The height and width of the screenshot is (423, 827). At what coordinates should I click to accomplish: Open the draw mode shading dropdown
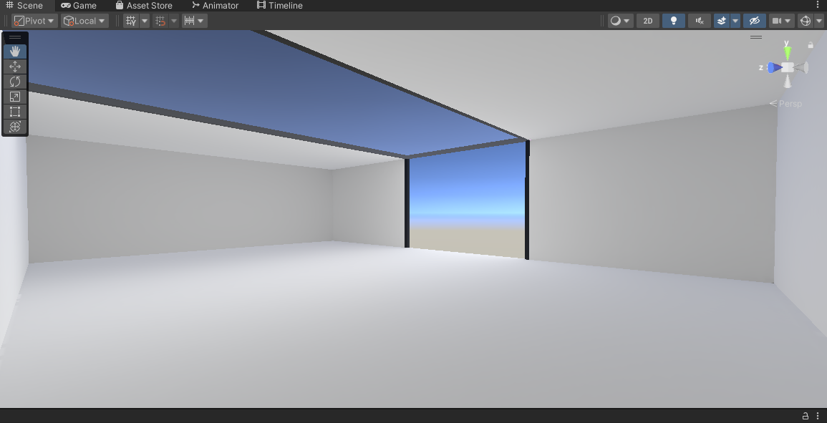[x=620, y=21]
